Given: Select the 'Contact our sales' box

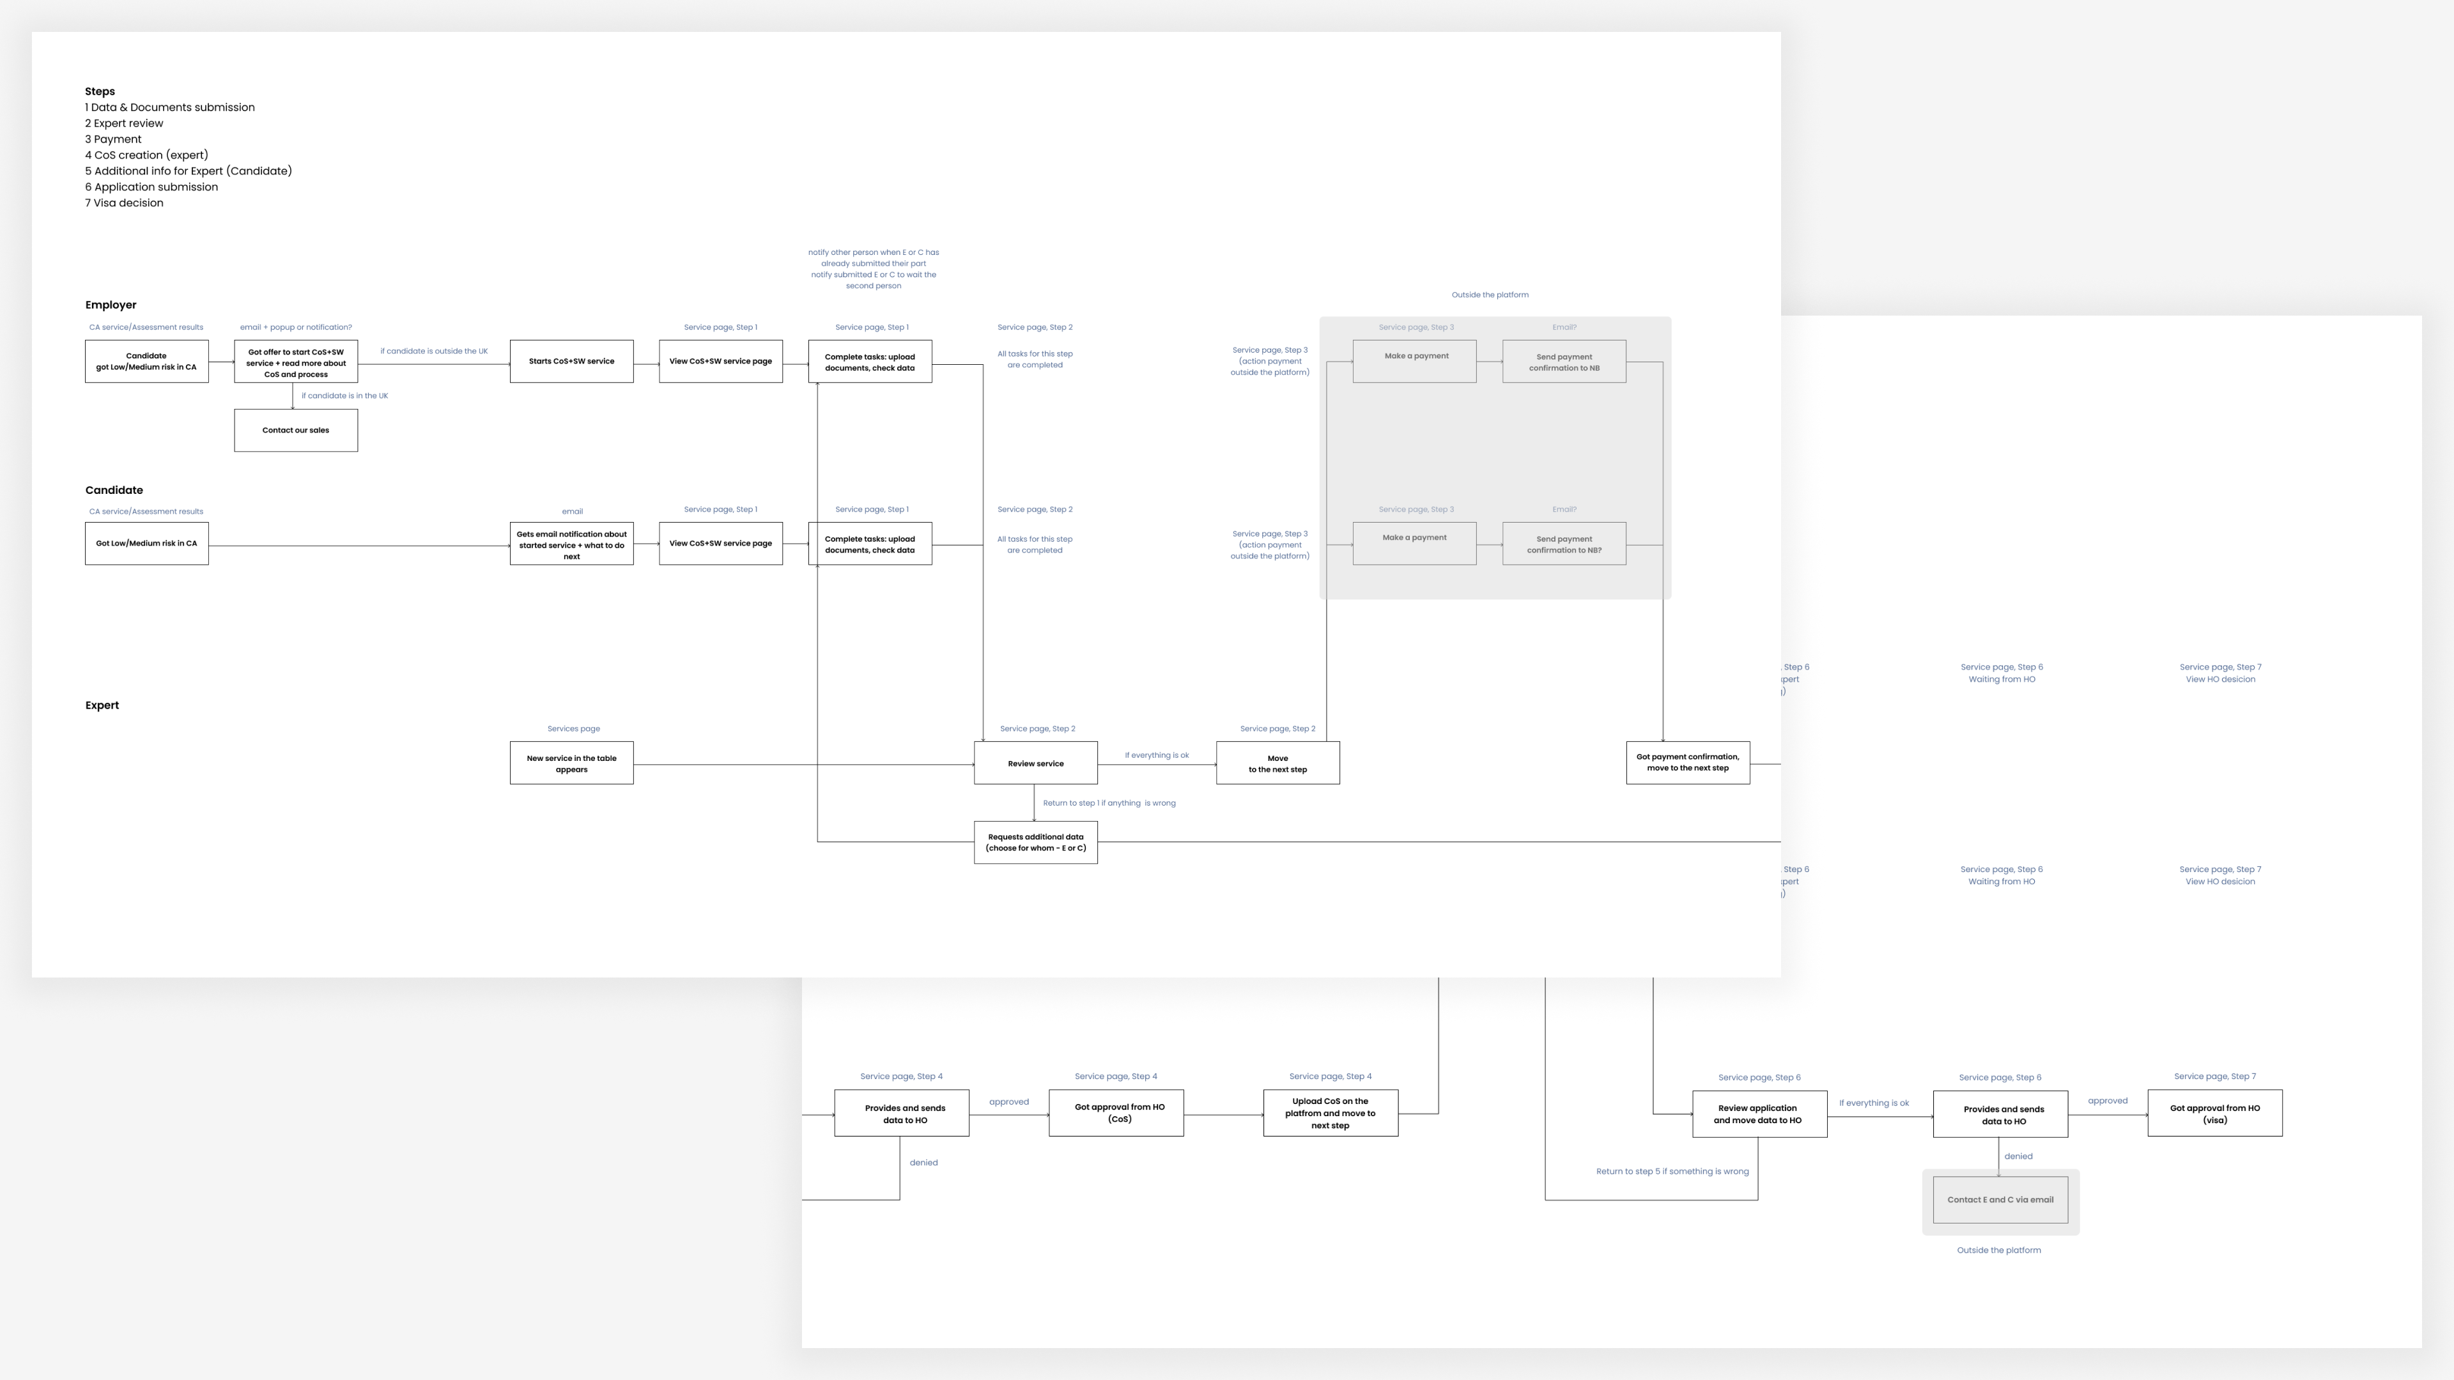Looking at the screenshot, I should tap(295, 431).
